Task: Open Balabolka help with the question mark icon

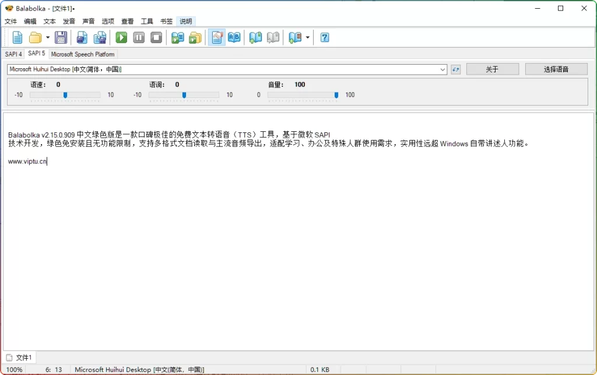Action: [x=324, y=37]
